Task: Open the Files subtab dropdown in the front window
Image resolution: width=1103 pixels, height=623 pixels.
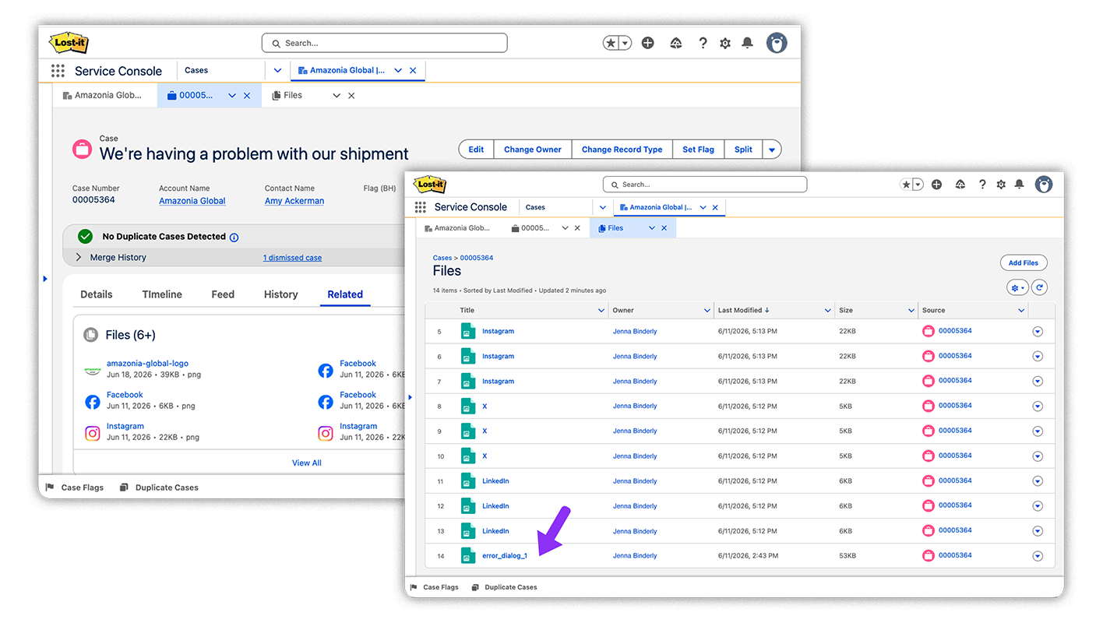Action: (x=652, y=228)
